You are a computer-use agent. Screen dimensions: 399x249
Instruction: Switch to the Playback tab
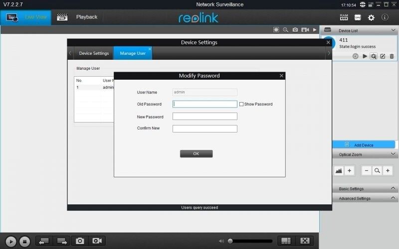pyautogui.click(x=86, y=17)
